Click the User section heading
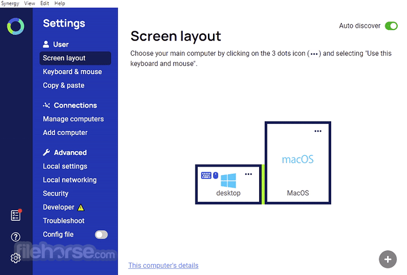The image size is (407, 275). click(61, 45)
